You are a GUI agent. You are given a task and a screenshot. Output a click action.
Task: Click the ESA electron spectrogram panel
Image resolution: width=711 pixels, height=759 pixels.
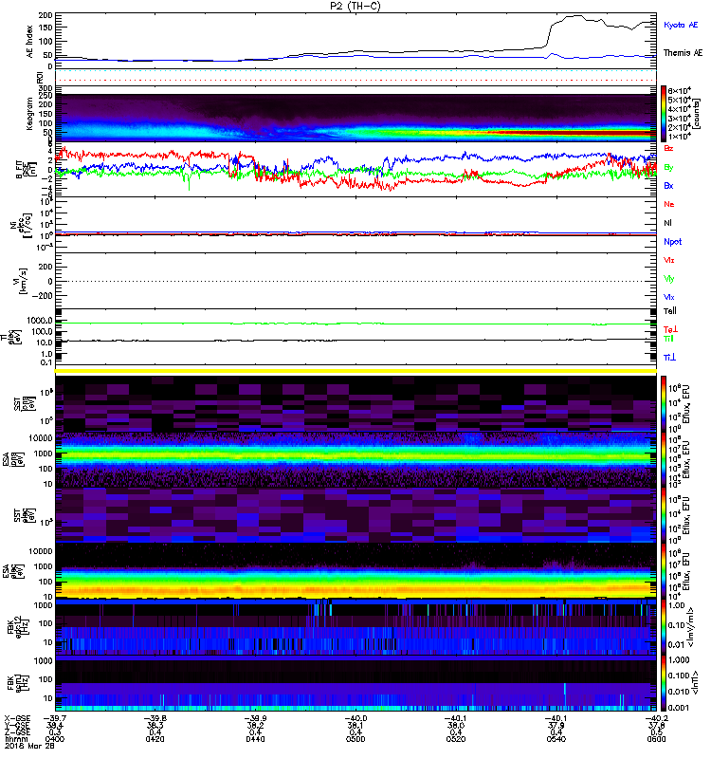pyautogui.click(x=355, y=571)
